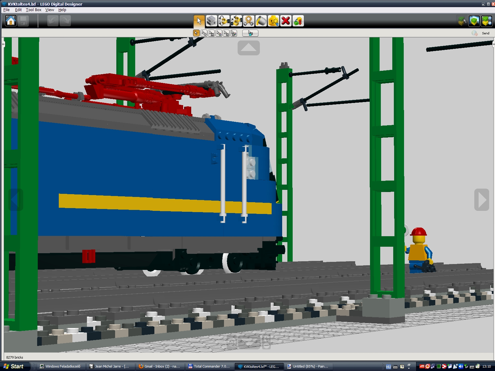
Task: Choose color selection sub-tool
Action: (219, 33)
